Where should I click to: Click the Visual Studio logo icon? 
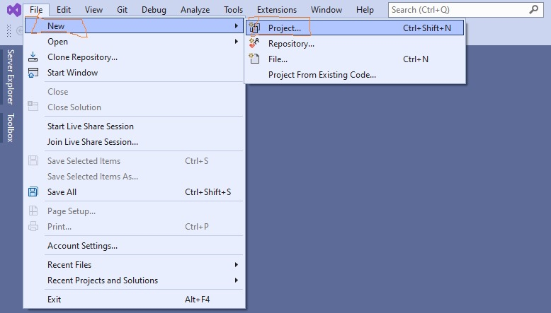[x=14, y=10]
